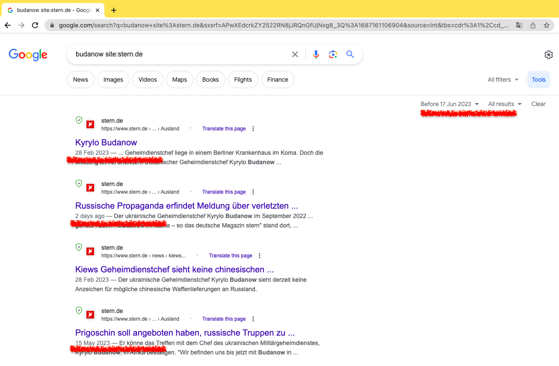Open Prigoschin soll angeboten haben result
559x366 pixels.
(185, 333)
